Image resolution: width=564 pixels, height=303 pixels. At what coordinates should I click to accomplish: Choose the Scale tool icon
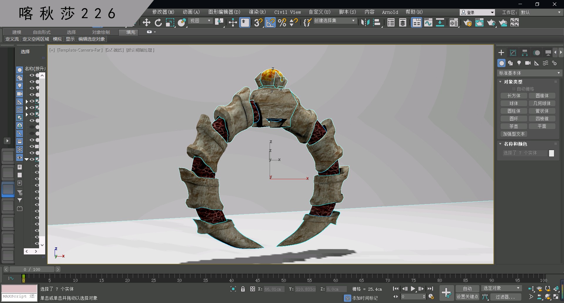tap(170, 23)
